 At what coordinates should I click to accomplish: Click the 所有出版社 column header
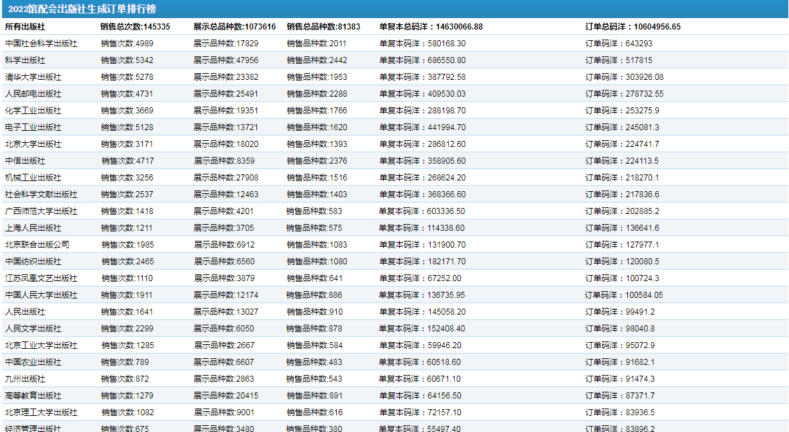(25, 27)
